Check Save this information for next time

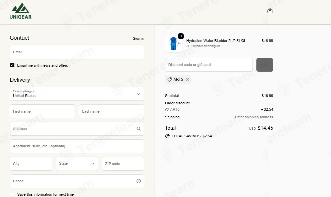pyautogui.click(x=12, y=194)
